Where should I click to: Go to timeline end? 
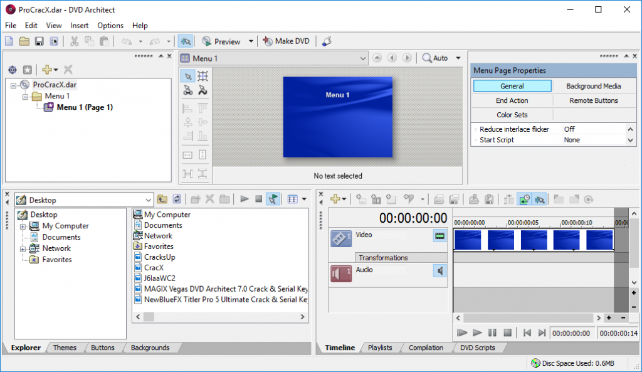542,332
